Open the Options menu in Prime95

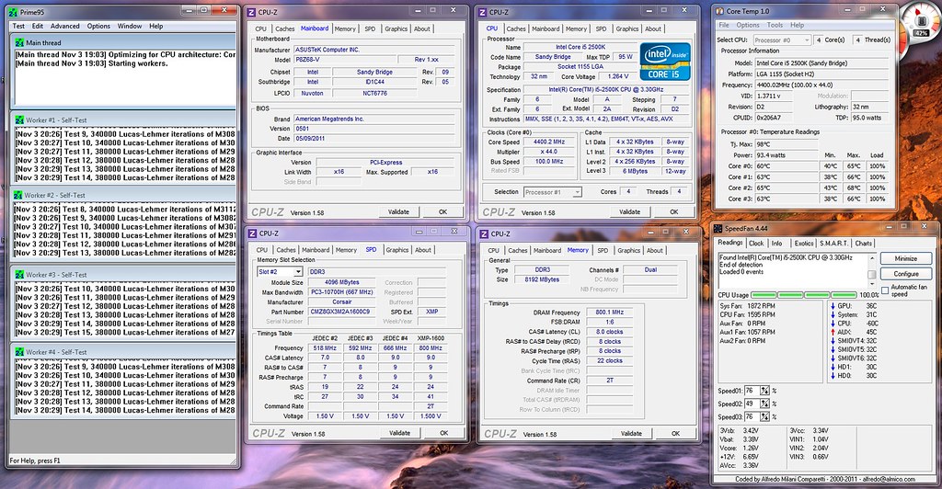tap(98, 27)
